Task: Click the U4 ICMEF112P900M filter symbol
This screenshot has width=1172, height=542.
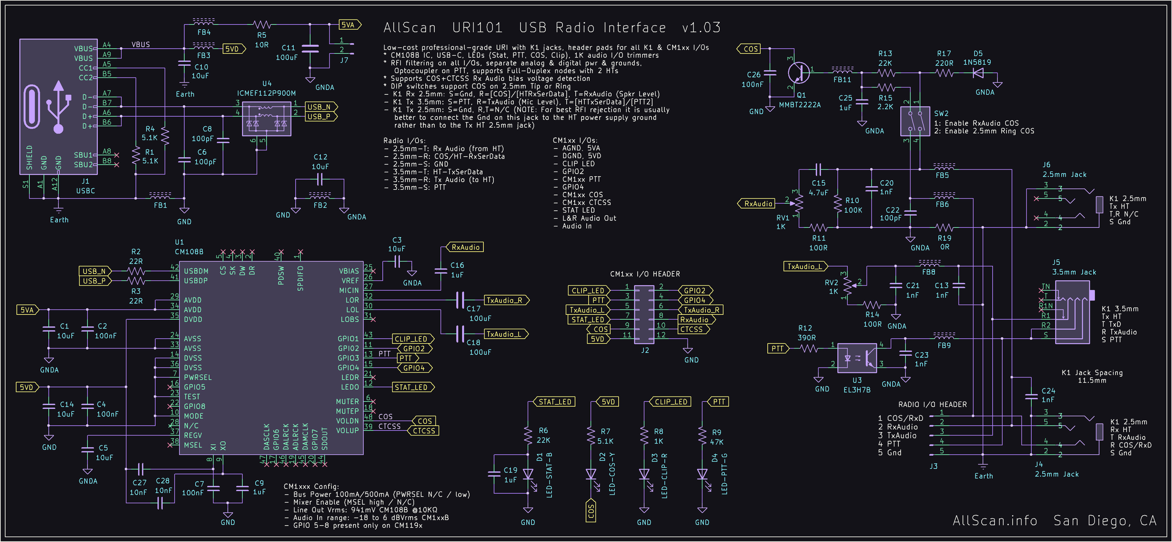Action: click(x=266, y=118)
